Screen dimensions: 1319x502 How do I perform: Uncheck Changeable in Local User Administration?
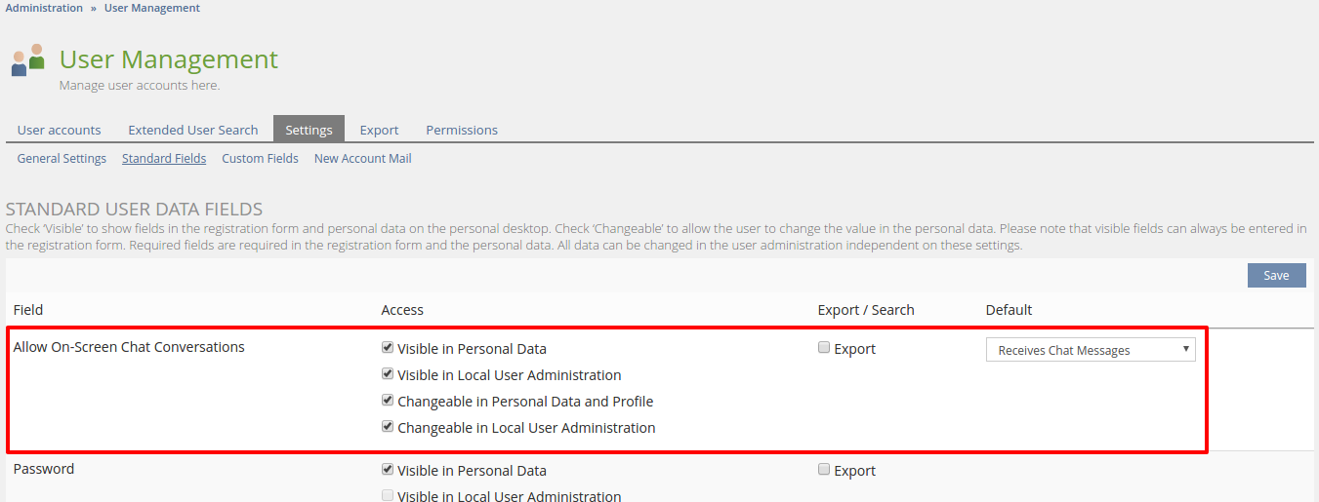click(x=388, y=426)
